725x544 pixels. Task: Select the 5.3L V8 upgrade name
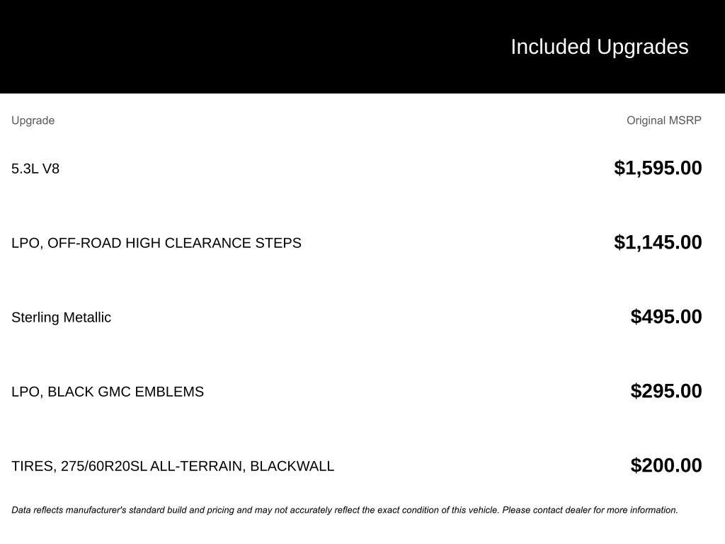[x=35, y=169]
